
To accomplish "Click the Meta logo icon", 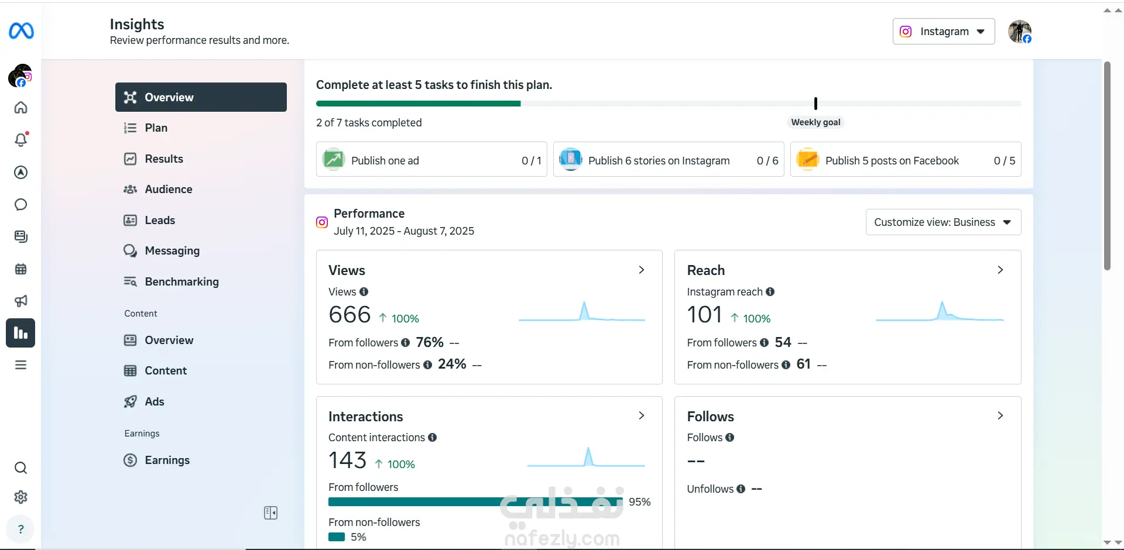I will click(21, 30).
